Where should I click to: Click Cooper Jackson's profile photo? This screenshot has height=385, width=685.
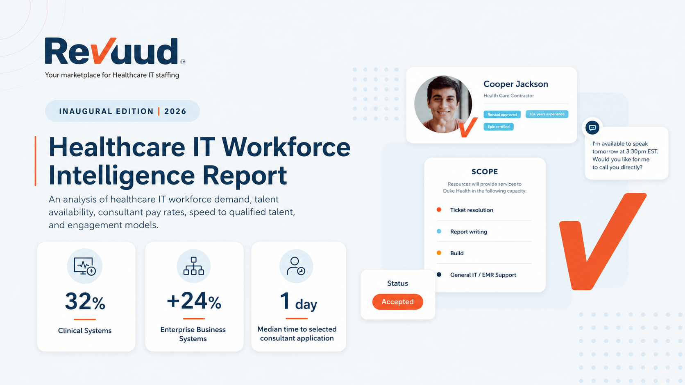pyautogui.click(x=443, y=104)
